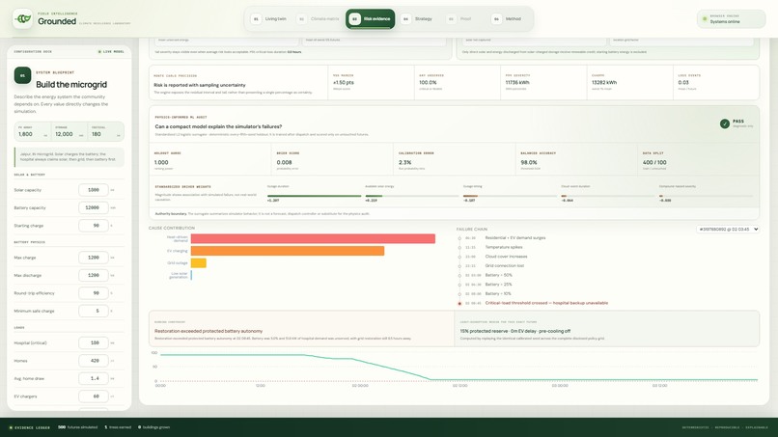
Task: Click the 100.0% value in metrics row
Action: 428,82
